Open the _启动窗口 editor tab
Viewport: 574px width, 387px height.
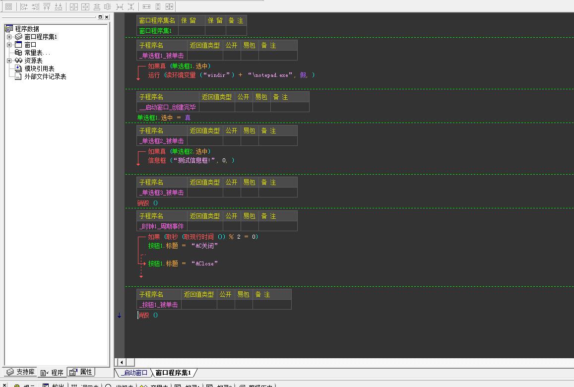[x=133, y=373]
